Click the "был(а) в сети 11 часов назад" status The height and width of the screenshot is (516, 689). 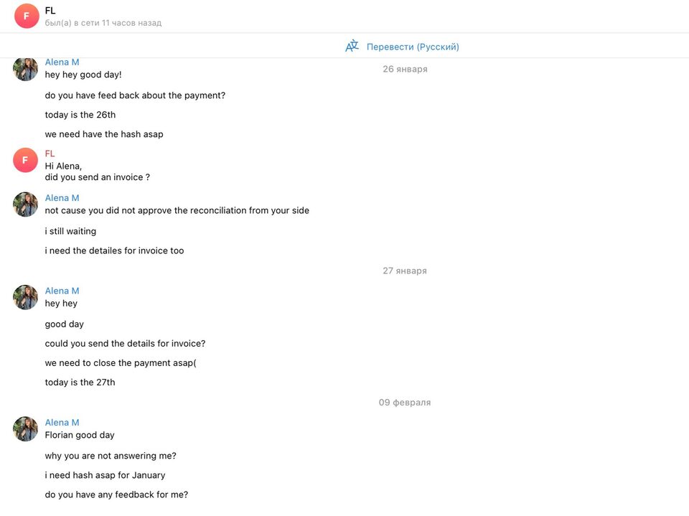pos(103,23)
